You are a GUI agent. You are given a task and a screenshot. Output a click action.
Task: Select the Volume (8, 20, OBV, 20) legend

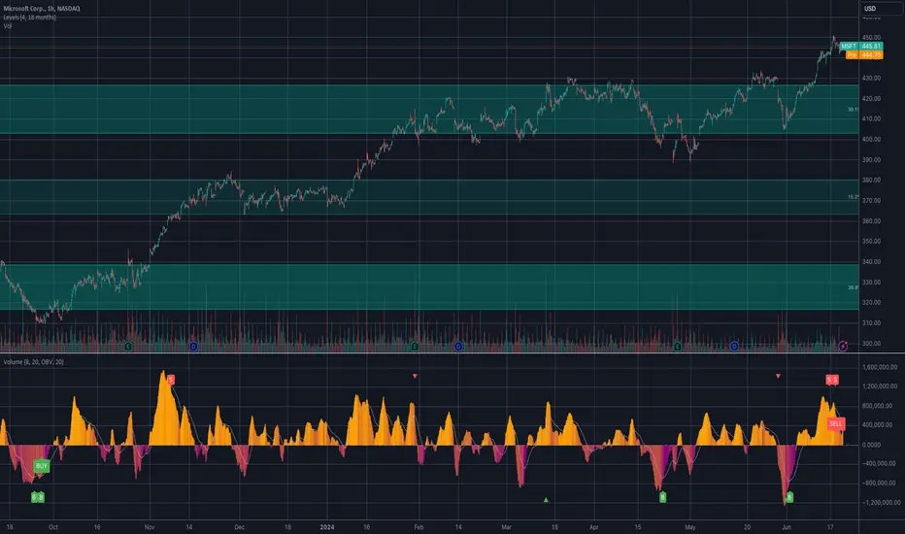tap(33, 362)
